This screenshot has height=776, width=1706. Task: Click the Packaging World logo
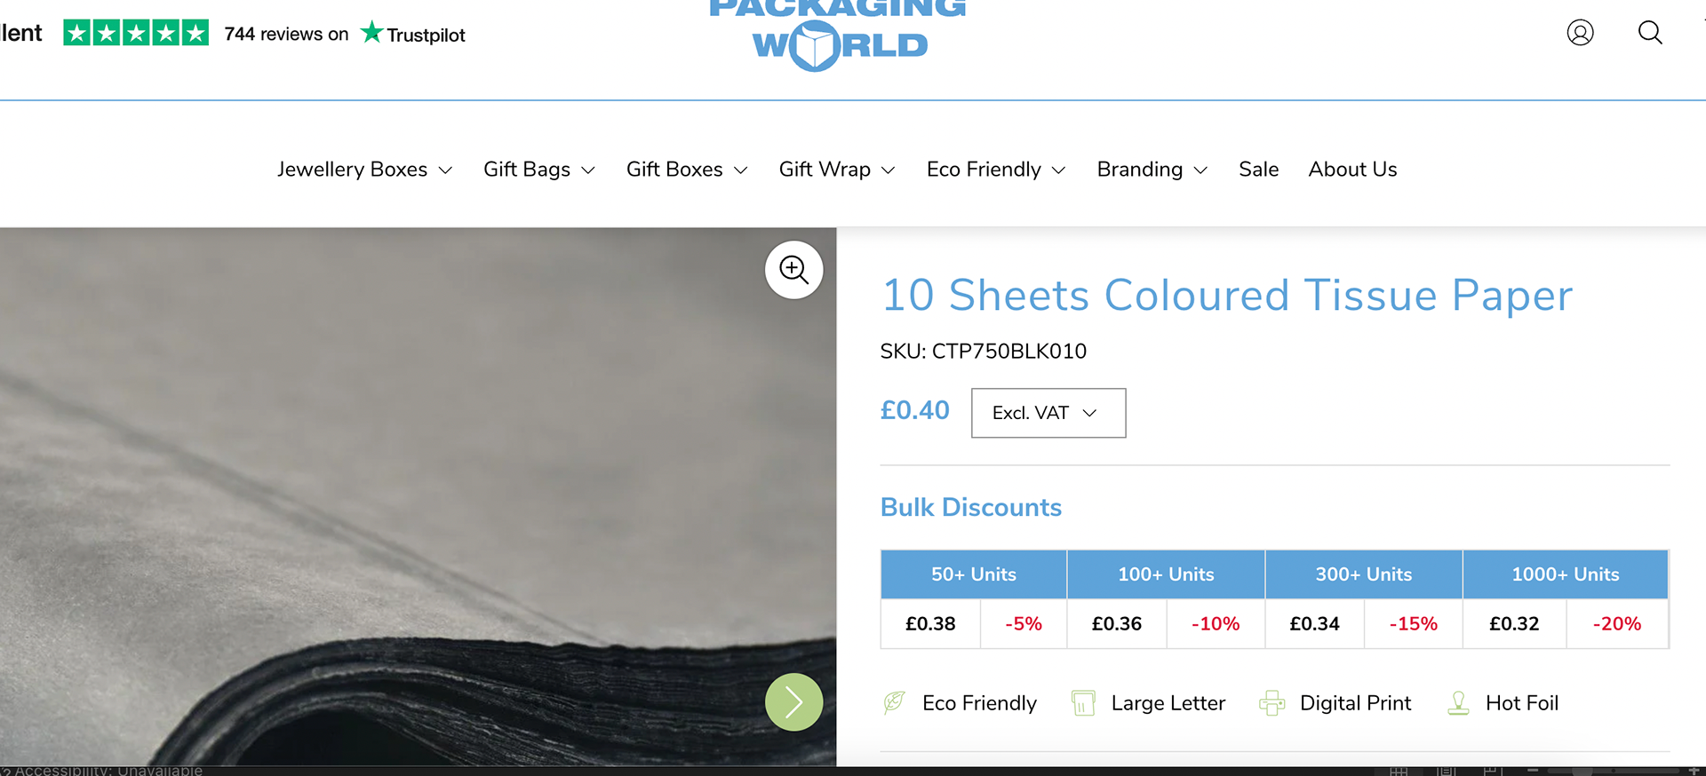tap(839, 34)
